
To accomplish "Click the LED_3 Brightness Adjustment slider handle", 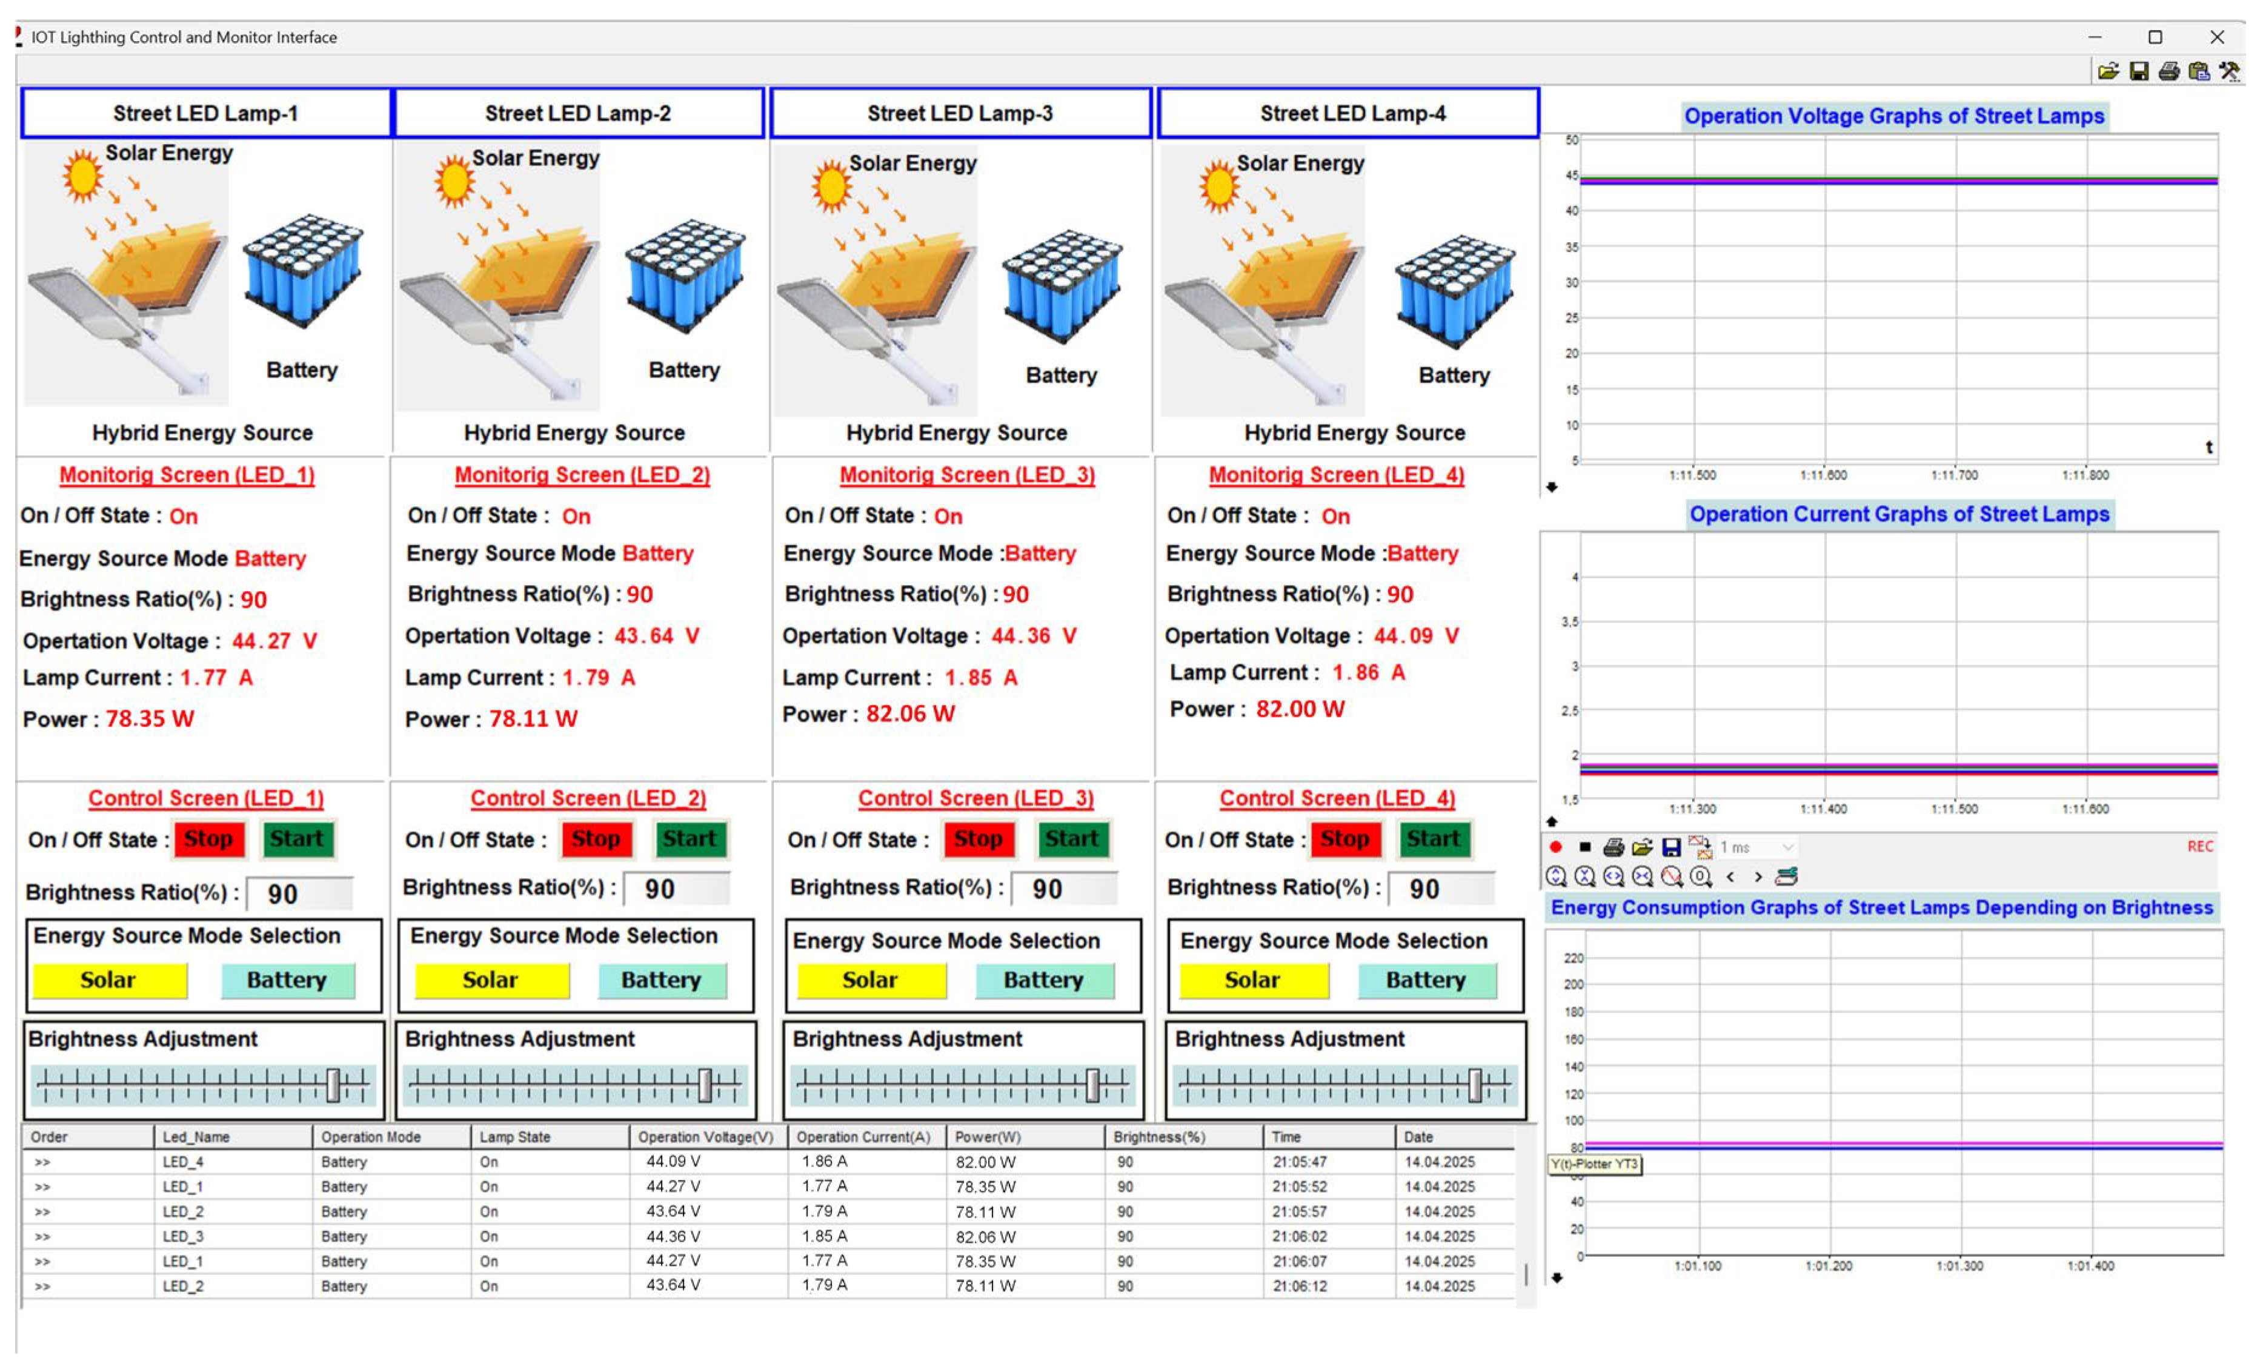I will [x=1093, y=1084].
